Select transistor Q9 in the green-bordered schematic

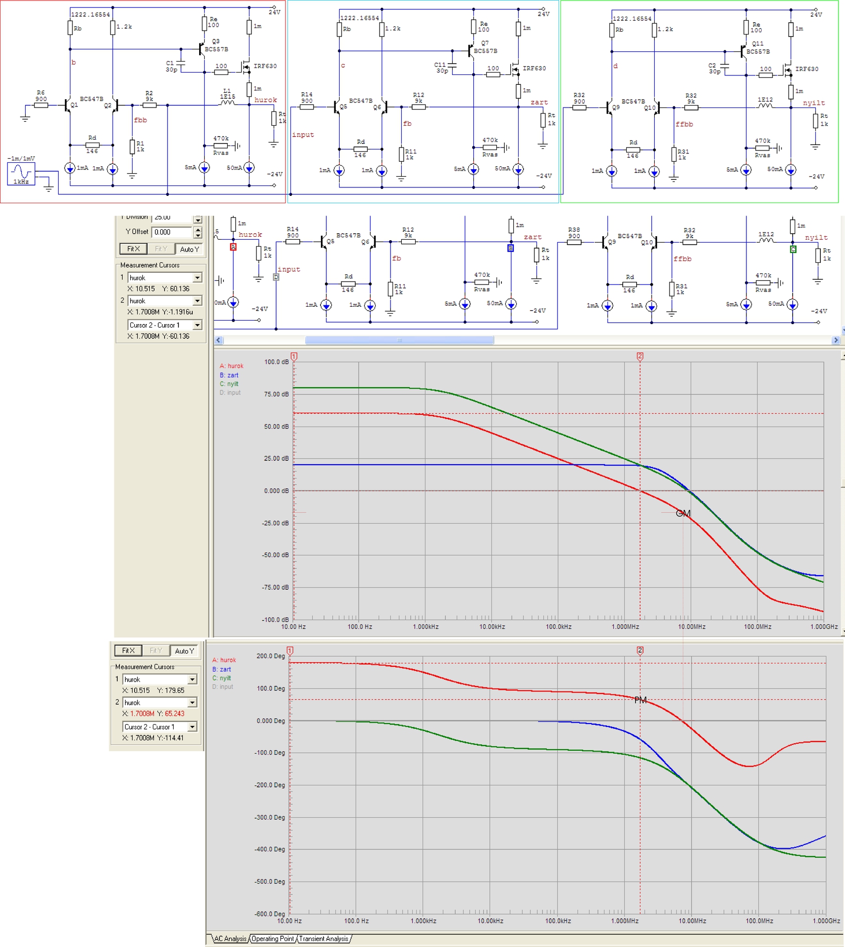point(609,108)
